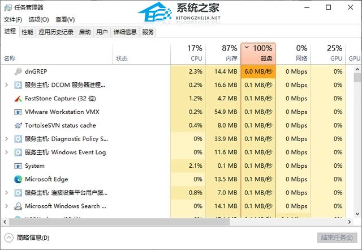Select the System process name
Image resolution: width=362 pixels, height=250 pixels.
(35, 166)
